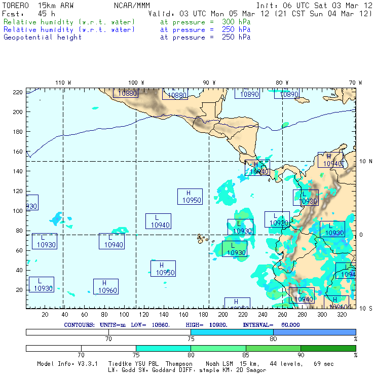Image resolution: width=375 pixels, height=375 pixels.
Task: Click 'Model Info: V3.3.1' text
Action: (x=67, y=364)
